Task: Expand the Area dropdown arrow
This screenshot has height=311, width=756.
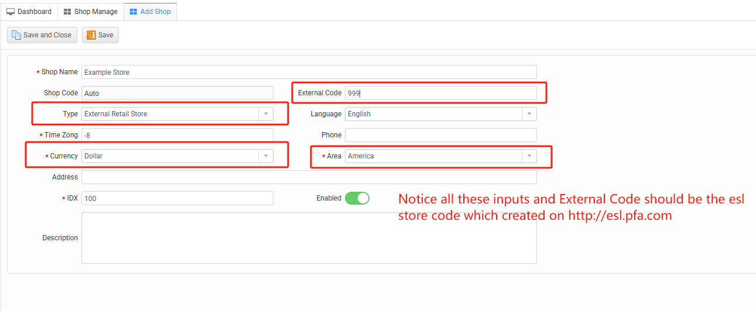Action: (x=529, y=156)
